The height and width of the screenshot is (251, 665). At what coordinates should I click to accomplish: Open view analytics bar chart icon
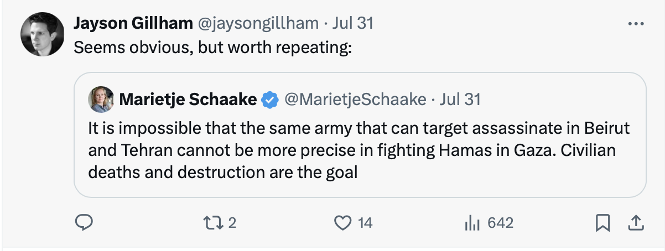point(471,223)
